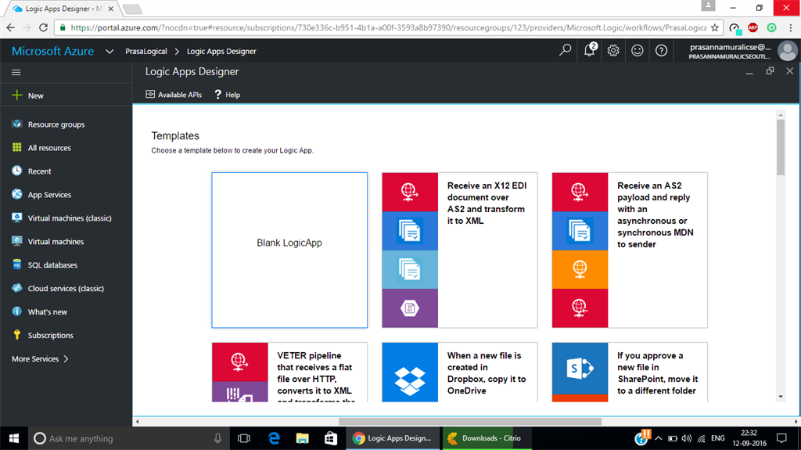
Task: Open the Chrome menu three dots
Action: (790, 27)
